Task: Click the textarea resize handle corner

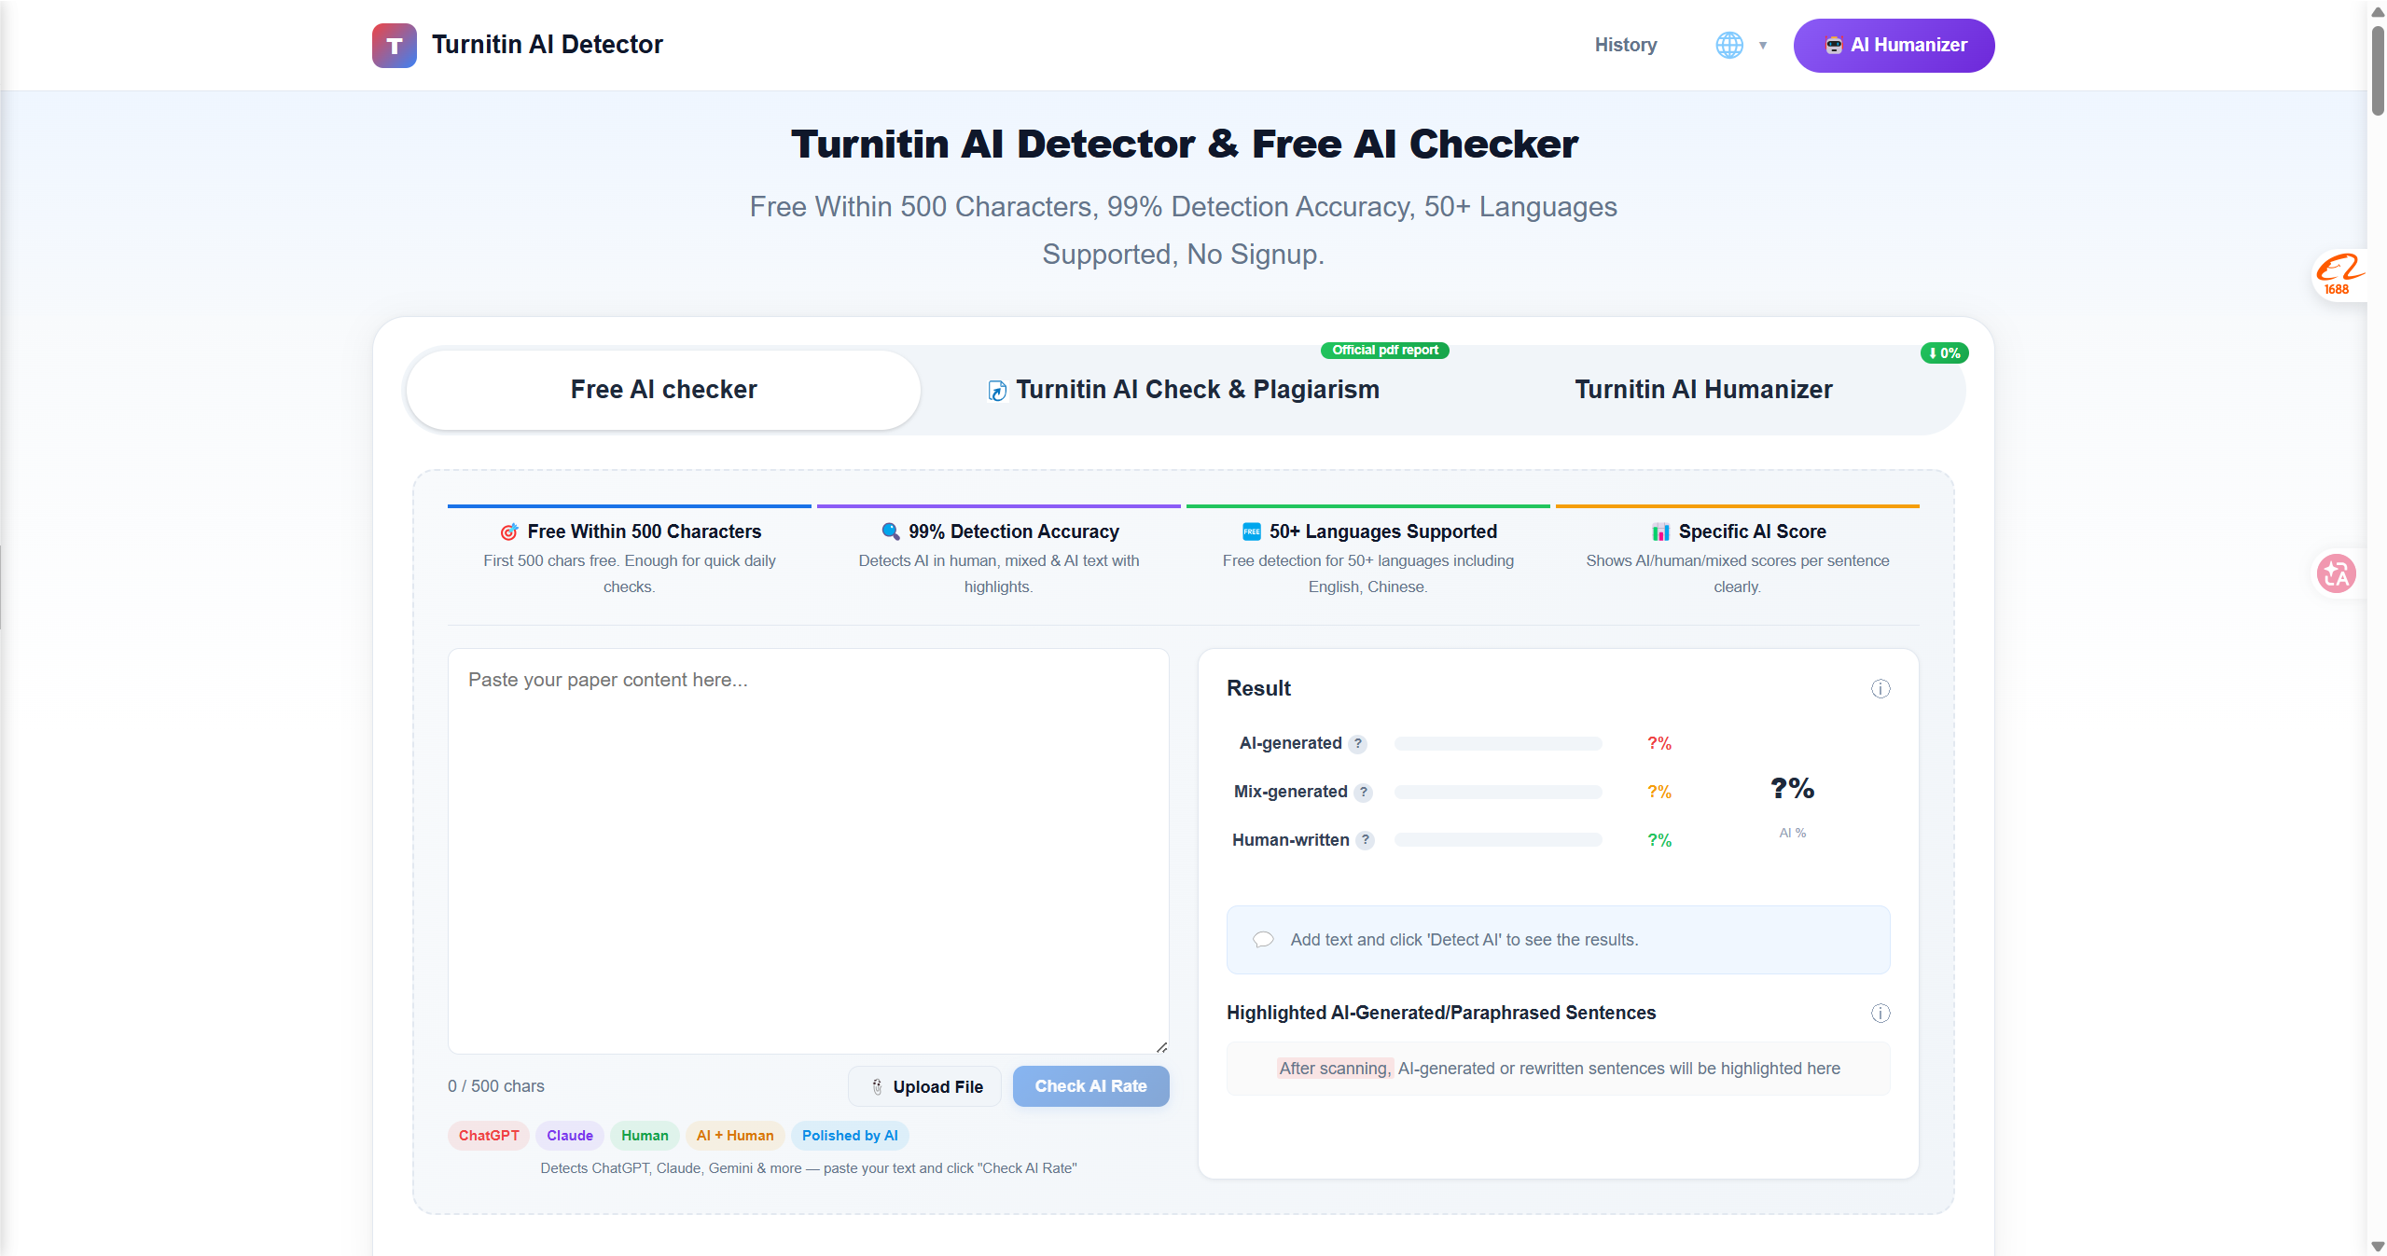Action: click(x=1161, y=1047)
